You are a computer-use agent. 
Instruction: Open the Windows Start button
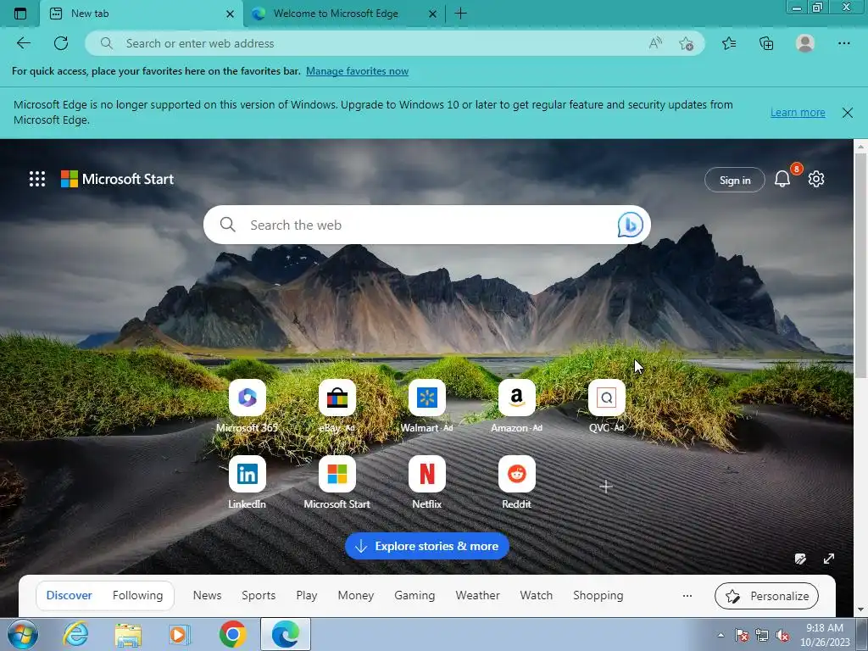point(22,634)
